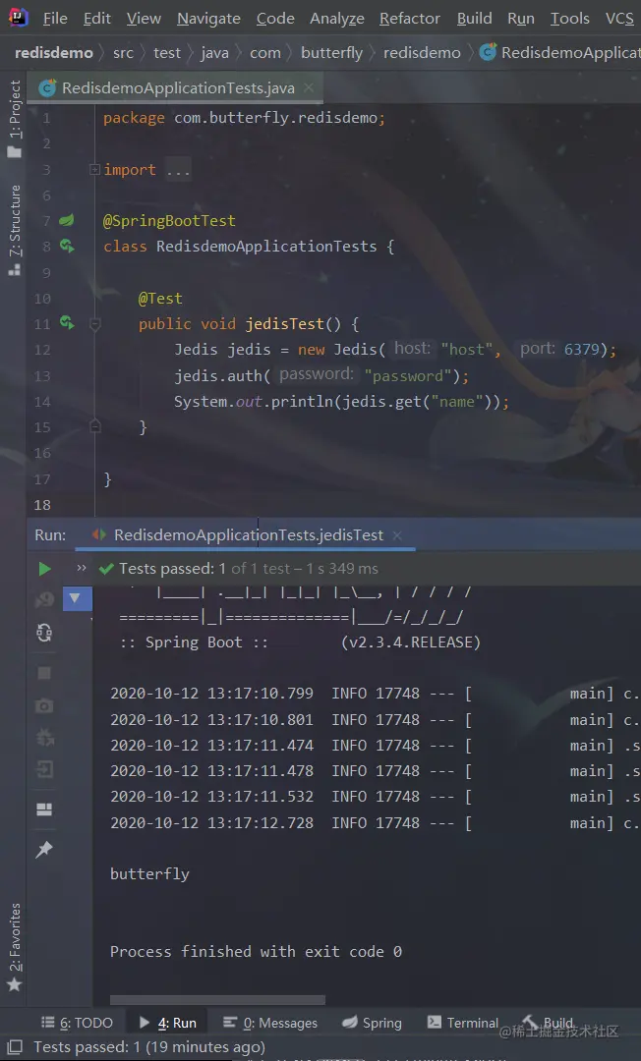Viewport: 641px width, 1061px height.
Task: Open the Edit menu
Action: pos(96,19)
